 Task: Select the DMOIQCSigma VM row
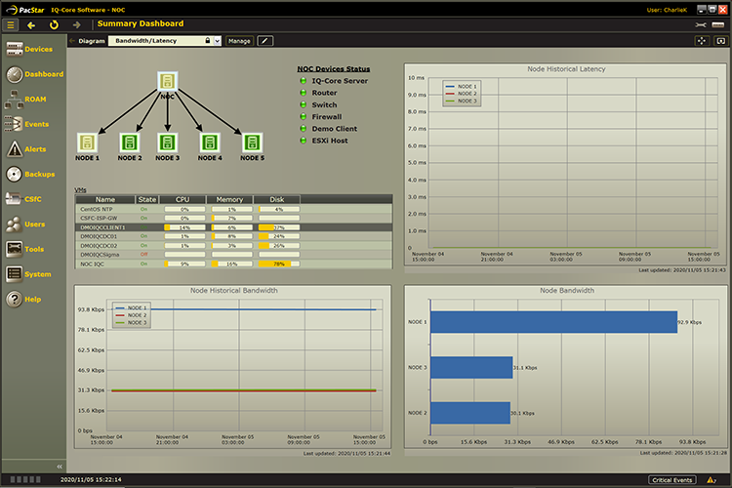[233, 255]
